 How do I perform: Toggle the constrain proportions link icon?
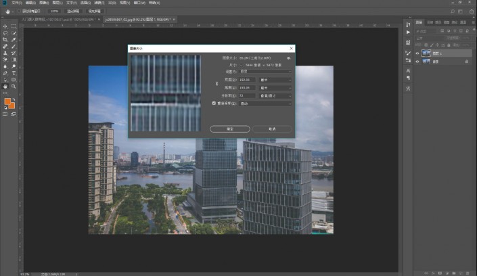tap(217, 84)
